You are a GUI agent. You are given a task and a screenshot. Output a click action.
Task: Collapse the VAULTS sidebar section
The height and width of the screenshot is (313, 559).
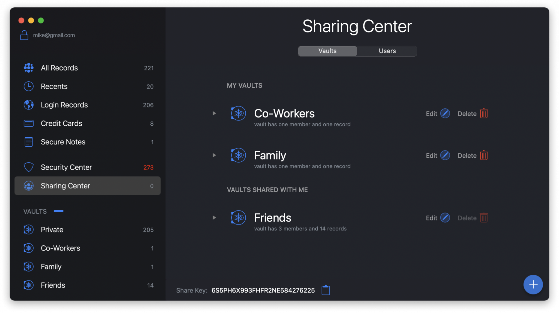(x=59, y=211)
